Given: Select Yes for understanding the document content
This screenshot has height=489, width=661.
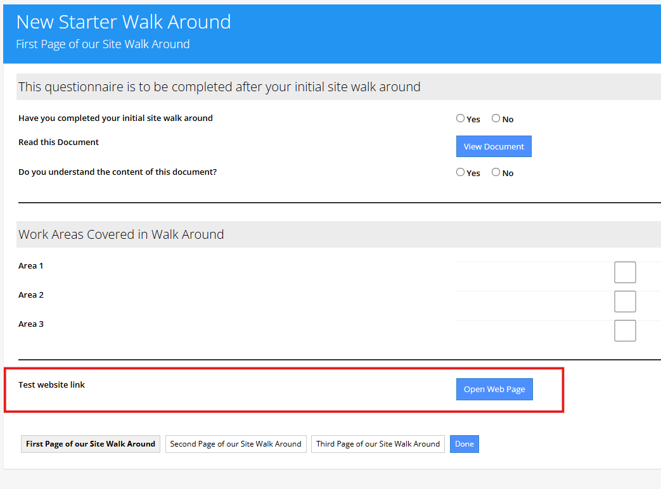Looking at the screenshot, I should click(460, 172).
